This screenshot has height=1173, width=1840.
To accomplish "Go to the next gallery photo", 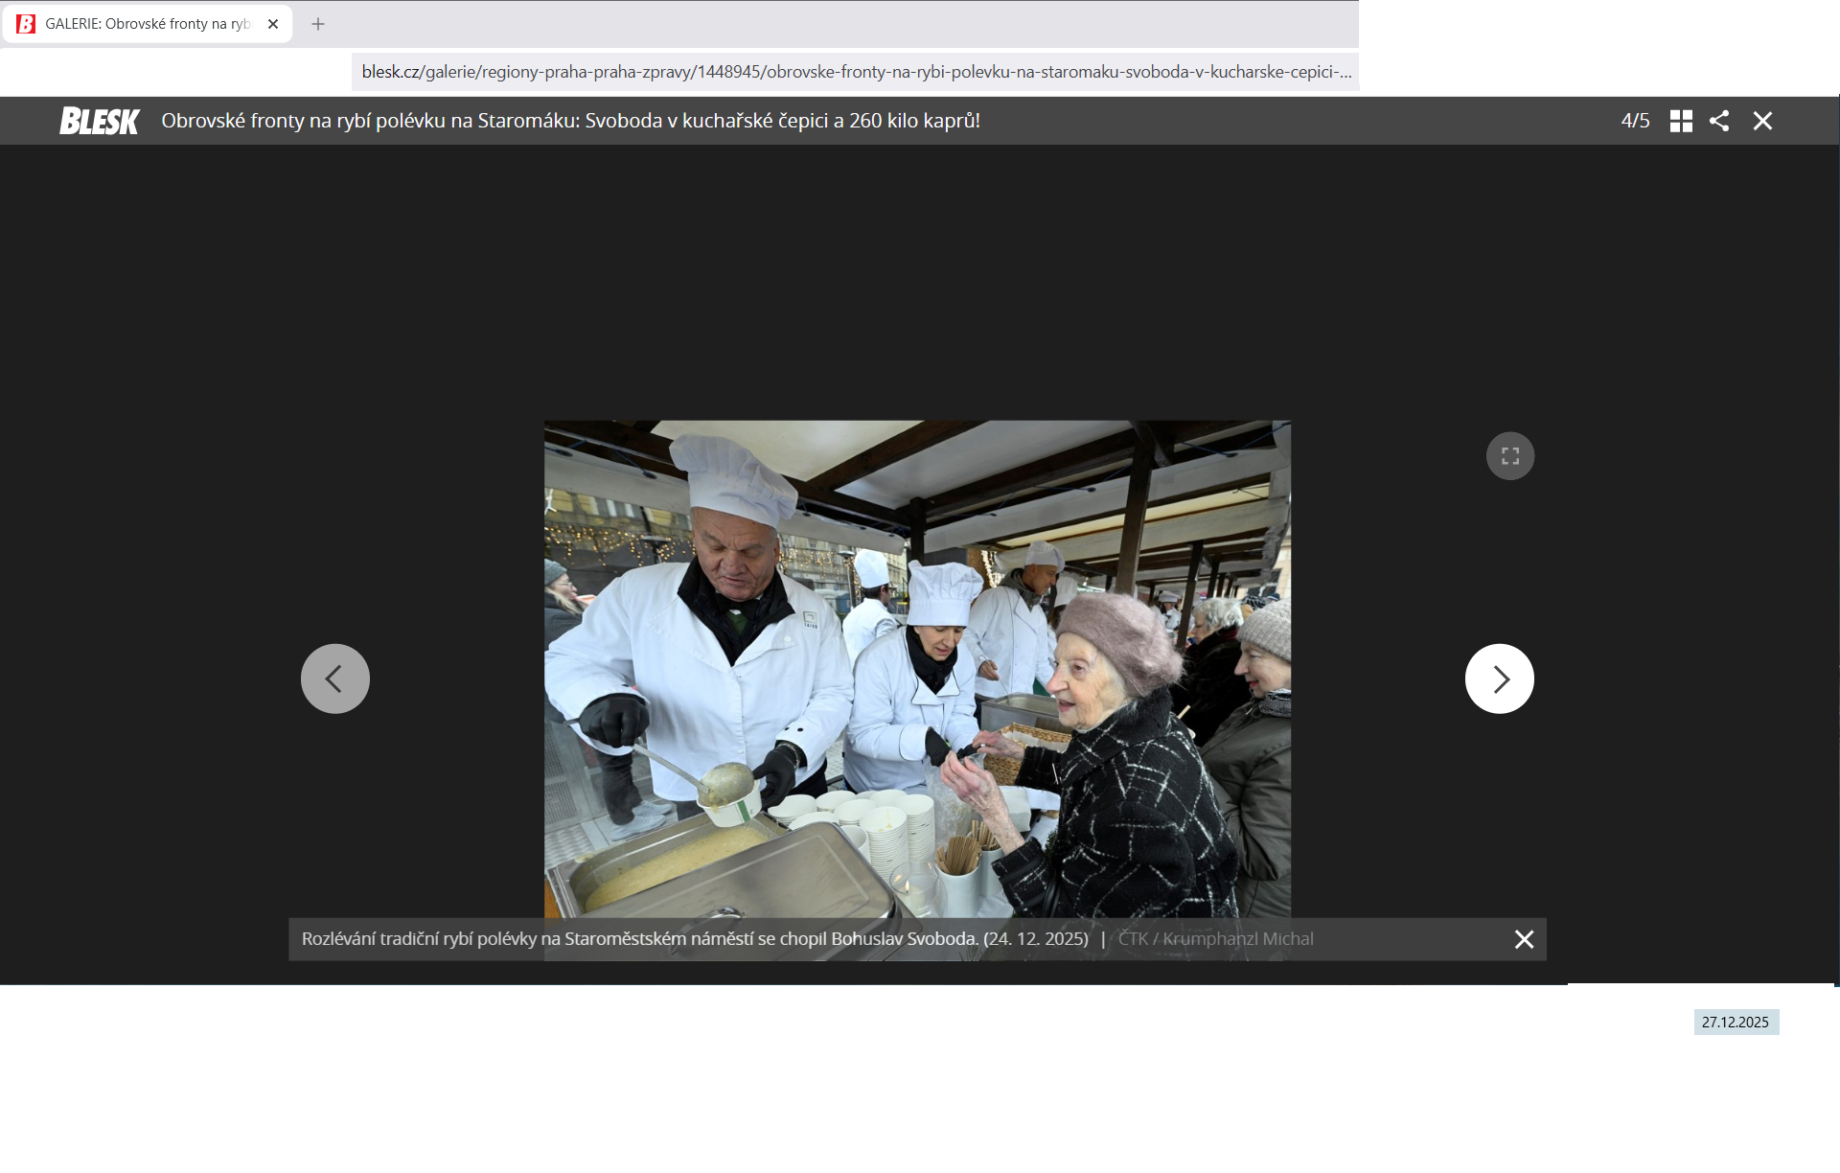I will 1499,678.
